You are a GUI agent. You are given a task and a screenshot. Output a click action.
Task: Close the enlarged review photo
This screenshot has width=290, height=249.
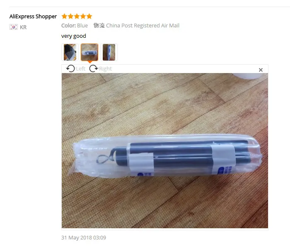tap(261, 70)
